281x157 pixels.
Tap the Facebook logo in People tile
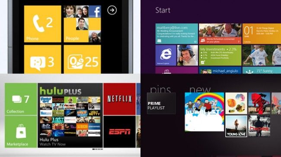coord(95,12)
